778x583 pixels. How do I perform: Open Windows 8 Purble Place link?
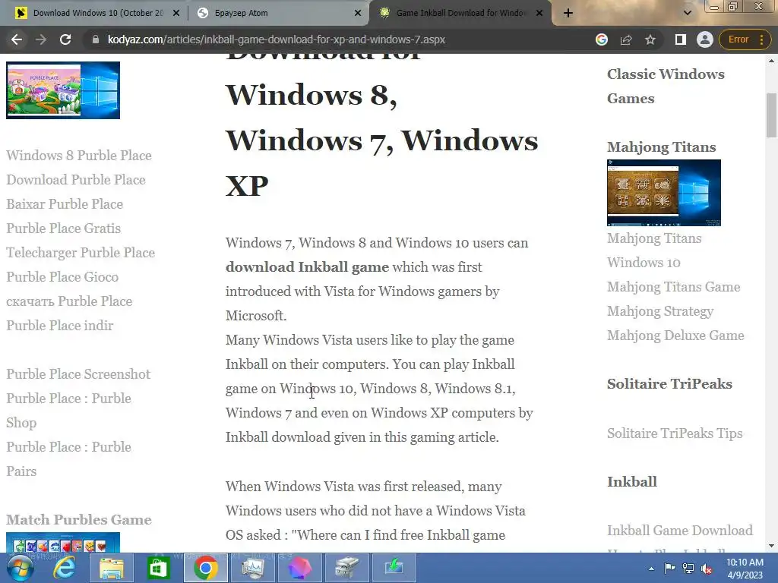[x=79, y=155]
